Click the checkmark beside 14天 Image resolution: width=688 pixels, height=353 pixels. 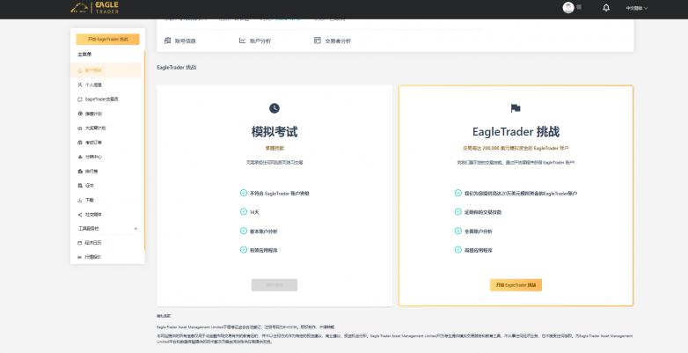(x=244, y=211)
